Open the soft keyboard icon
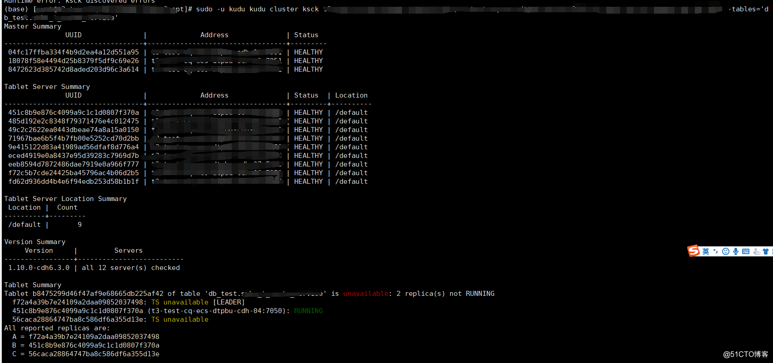 point(746,251)
